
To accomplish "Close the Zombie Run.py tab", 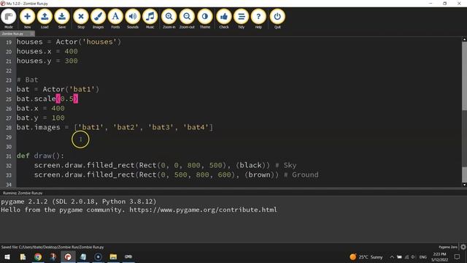I will click(32, 34).
